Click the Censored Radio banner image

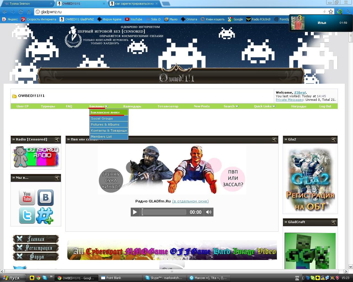36,156
